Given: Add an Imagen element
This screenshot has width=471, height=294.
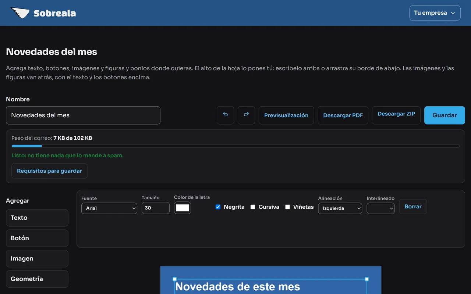Looking at the screenshot, I should [37, 258].
